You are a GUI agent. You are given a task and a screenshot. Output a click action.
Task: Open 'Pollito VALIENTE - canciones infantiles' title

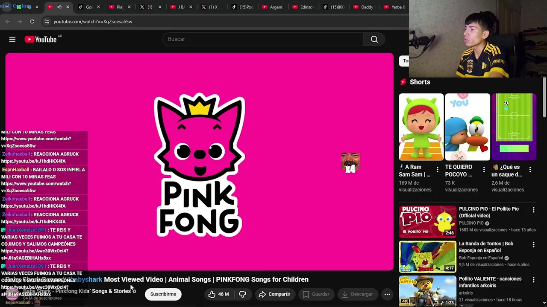tap(491, 282)
